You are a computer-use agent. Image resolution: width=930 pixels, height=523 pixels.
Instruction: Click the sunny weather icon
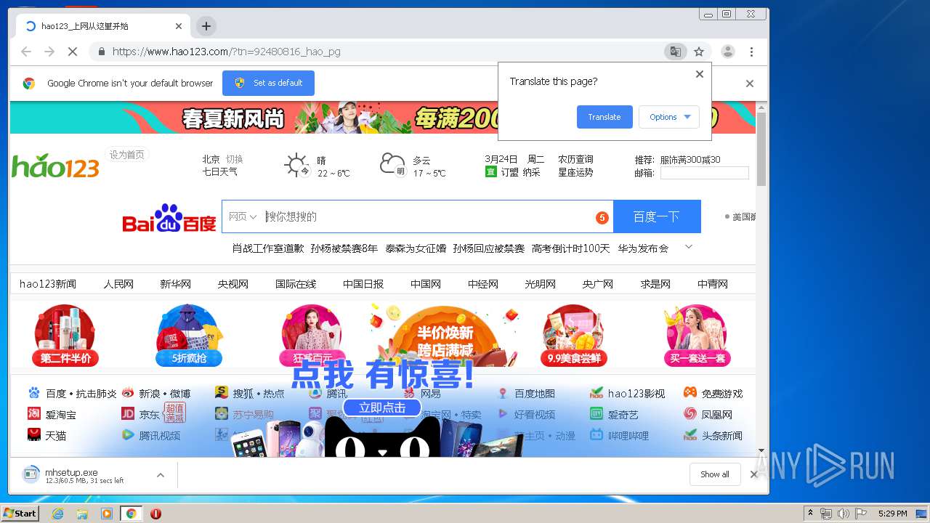tap(296, 166)
